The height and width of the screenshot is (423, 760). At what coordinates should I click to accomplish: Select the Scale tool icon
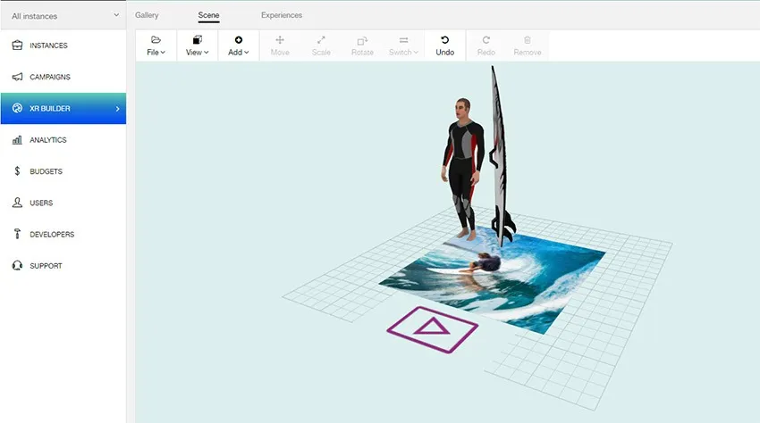(321, 40)
